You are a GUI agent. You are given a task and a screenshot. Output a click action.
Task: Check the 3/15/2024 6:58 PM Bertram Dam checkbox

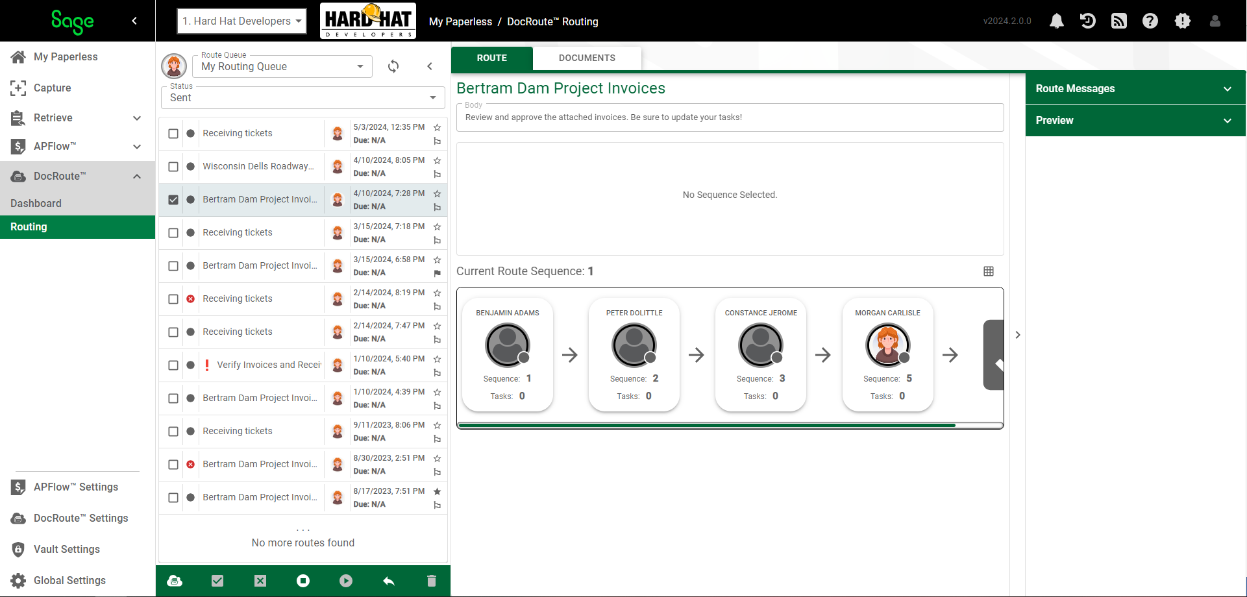pos(173,266)
